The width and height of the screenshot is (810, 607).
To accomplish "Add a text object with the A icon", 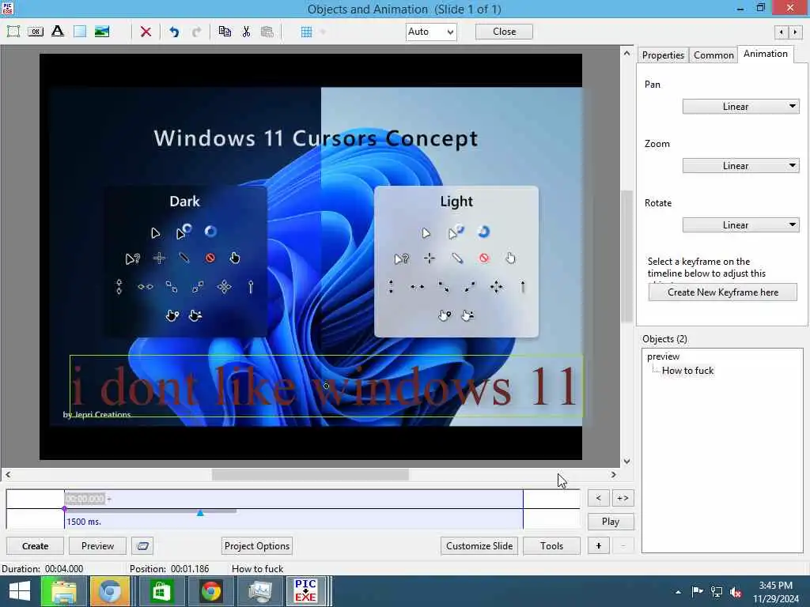I will [57, 32].
